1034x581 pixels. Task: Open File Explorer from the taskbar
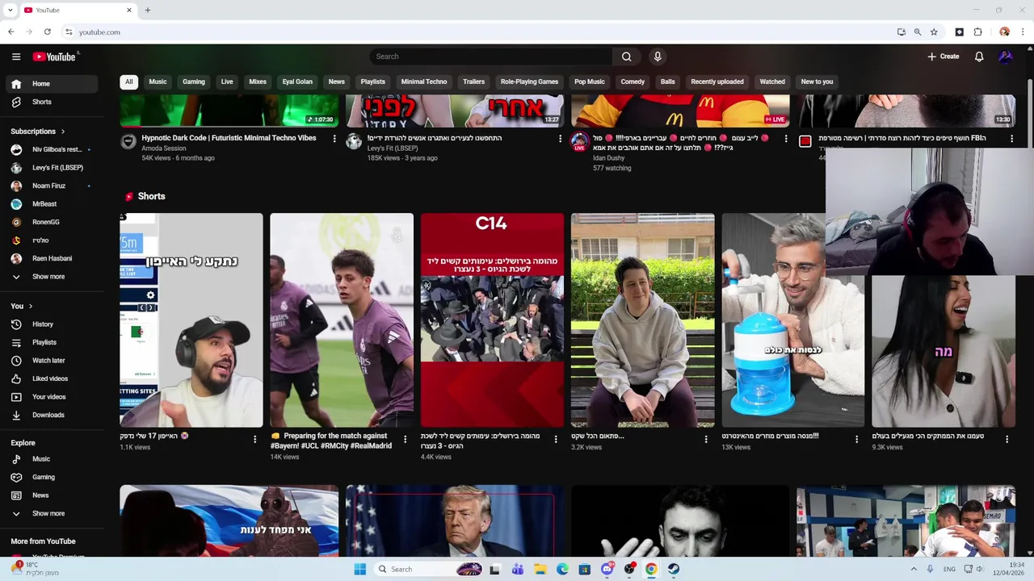tap(540, 569)
